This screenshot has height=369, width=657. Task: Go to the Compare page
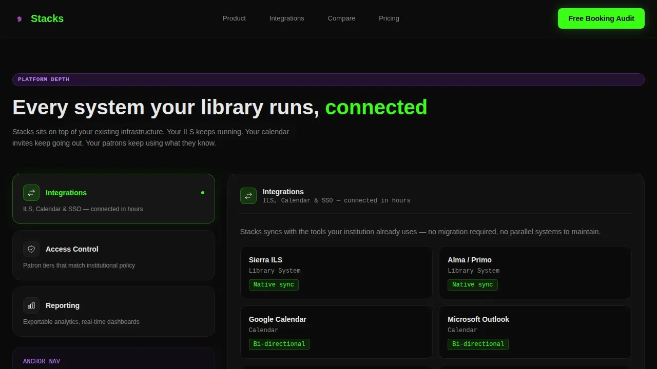pos(341,18)
